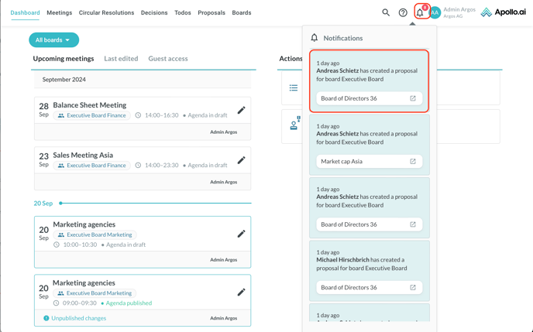Screen dimensions: 533x332
Task: Switch to the Last edited tab
Action: pos(121,59)
